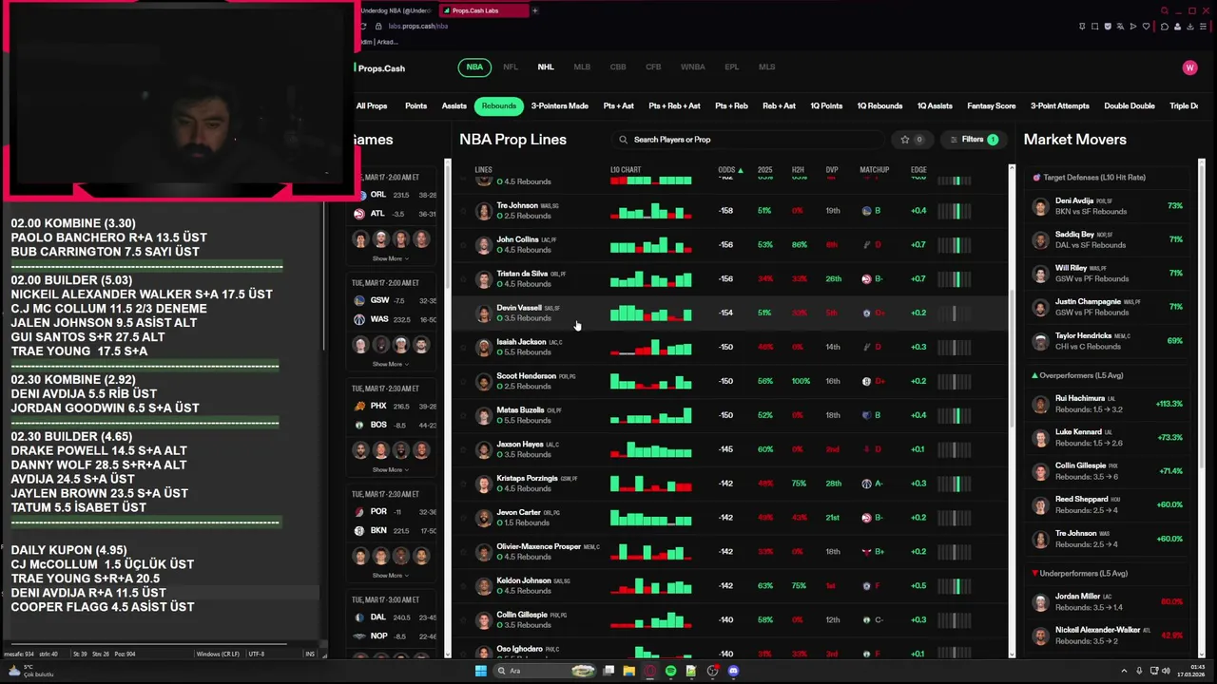Click Devin Vassell's player avatar
Viewport: 1217px width, 684px height.
pyautogui.click(x=484, y=313)
